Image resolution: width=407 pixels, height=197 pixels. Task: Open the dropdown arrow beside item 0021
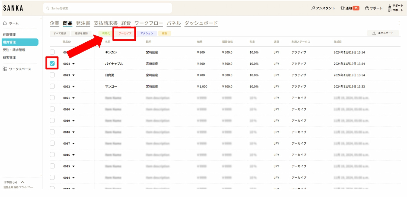pyautogui.click(x=74, y=98)
